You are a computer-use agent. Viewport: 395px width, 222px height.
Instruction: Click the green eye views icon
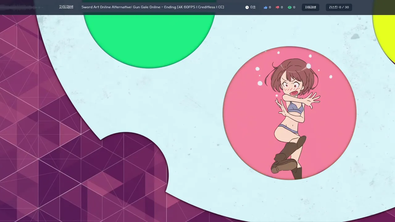pyautogui.click(x=289, y=7)
